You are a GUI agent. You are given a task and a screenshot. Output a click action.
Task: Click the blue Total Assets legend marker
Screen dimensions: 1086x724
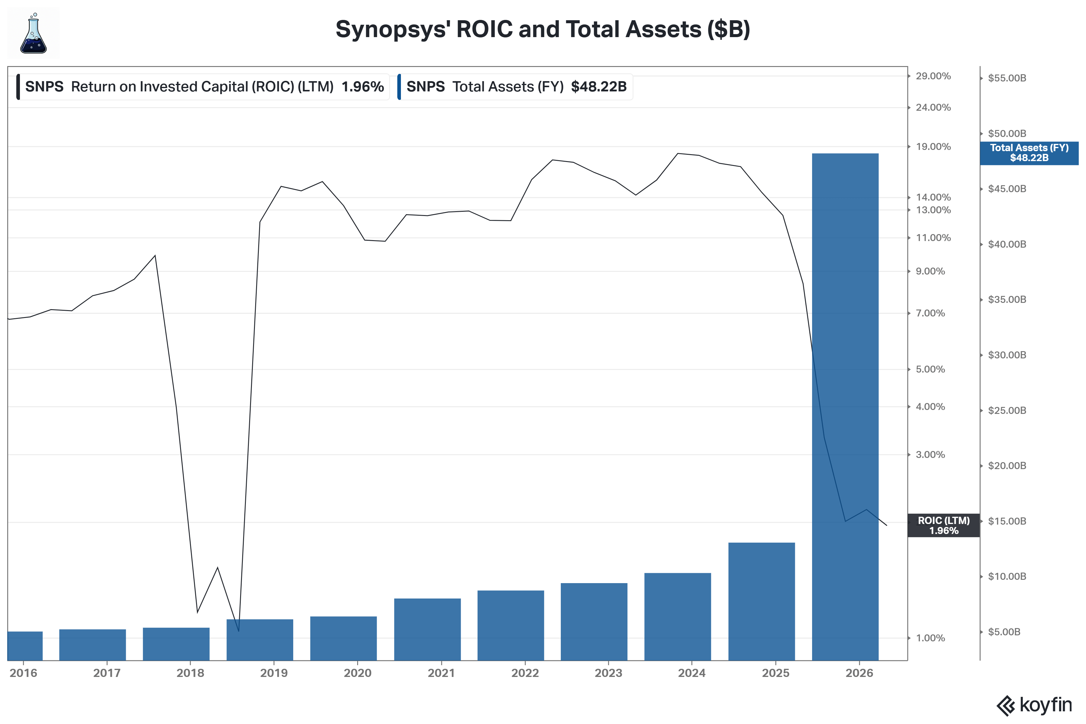point(399,87)
